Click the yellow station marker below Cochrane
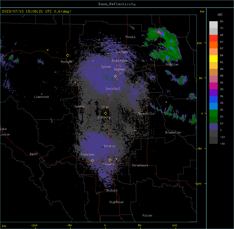234x229 pixels. click(x=92, y=160)
